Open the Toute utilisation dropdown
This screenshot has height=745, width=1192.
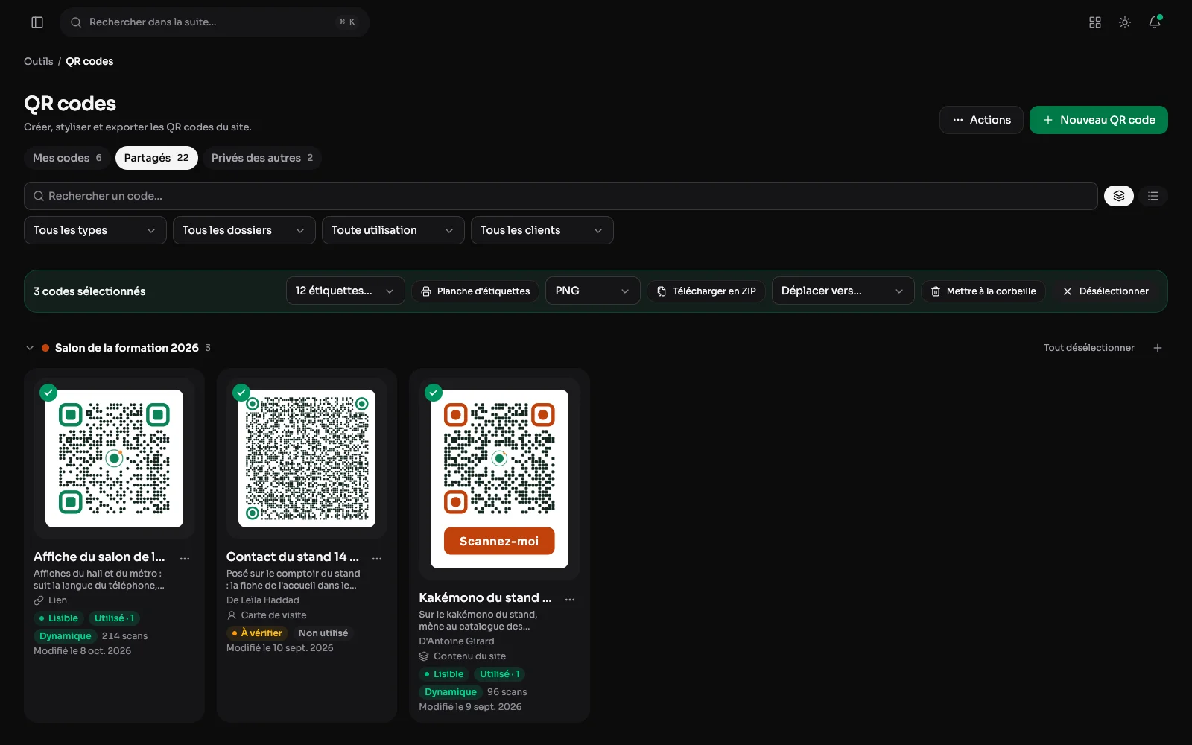(393, 230)
